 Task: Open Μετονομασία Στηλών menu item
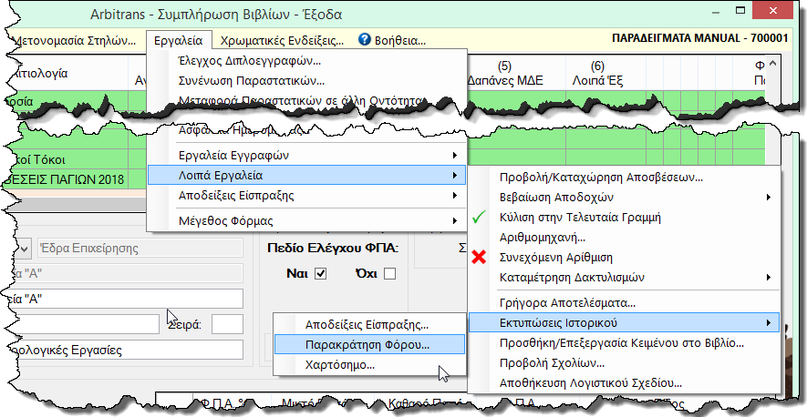(x=74, y=41)
